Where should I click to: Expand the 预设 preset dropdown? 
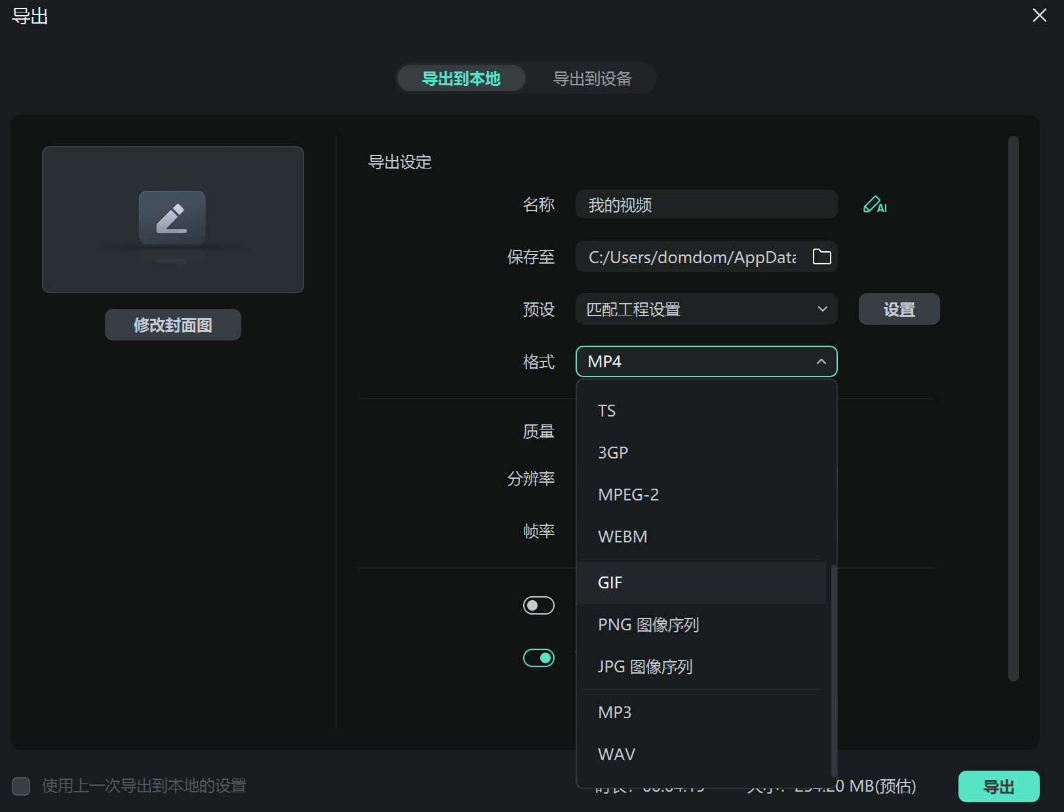[706, 309]
